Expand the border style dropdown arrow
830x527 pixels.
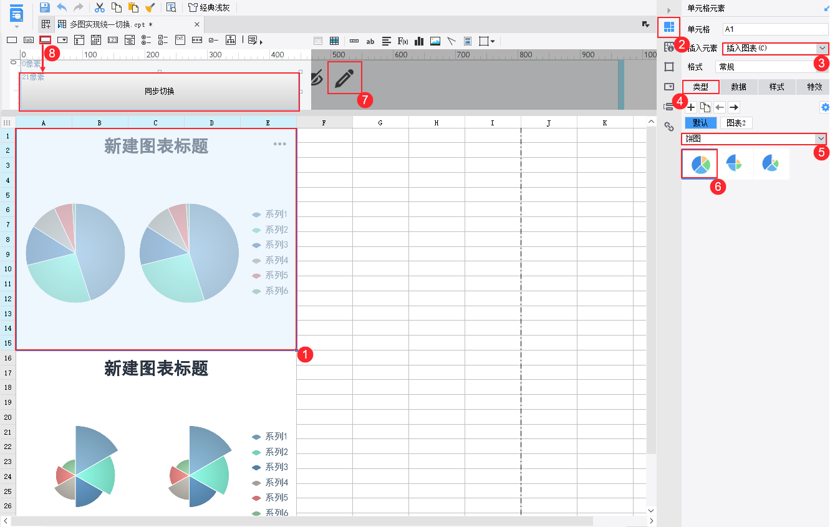click(493, 41)
